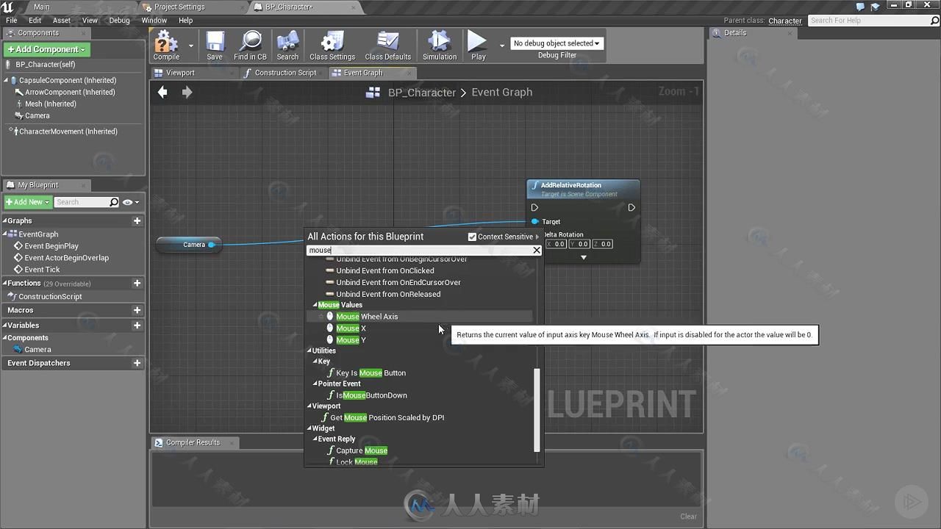This screenshot has width=941, height=529.
Task: Select Key Is Mouse Button action
Action: [371, 373]
